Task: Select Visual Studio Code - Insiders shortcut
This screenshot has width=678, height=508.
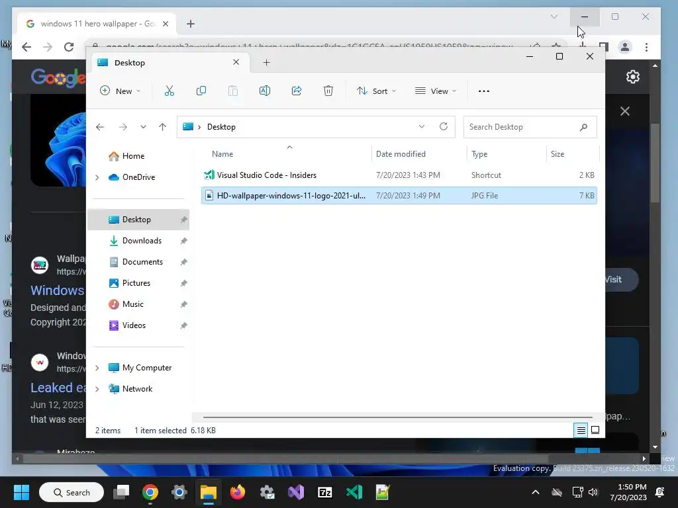Action: pos(399,175)
